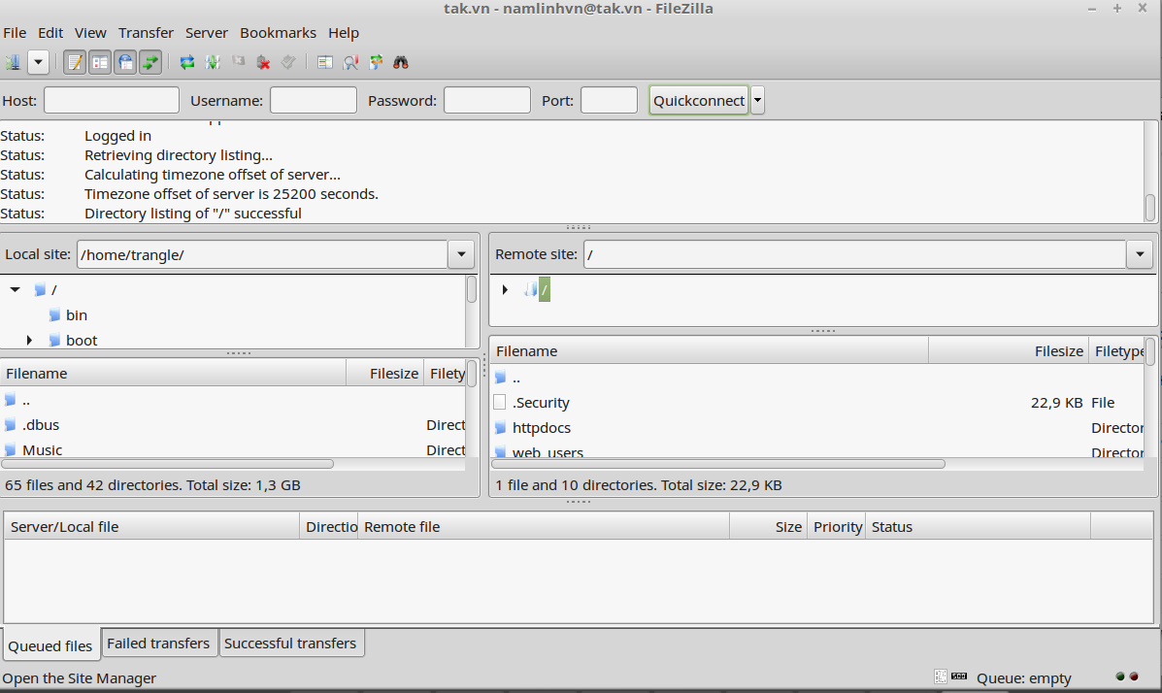Toggle message log display
1162x693 pixels.
point(75,62)
